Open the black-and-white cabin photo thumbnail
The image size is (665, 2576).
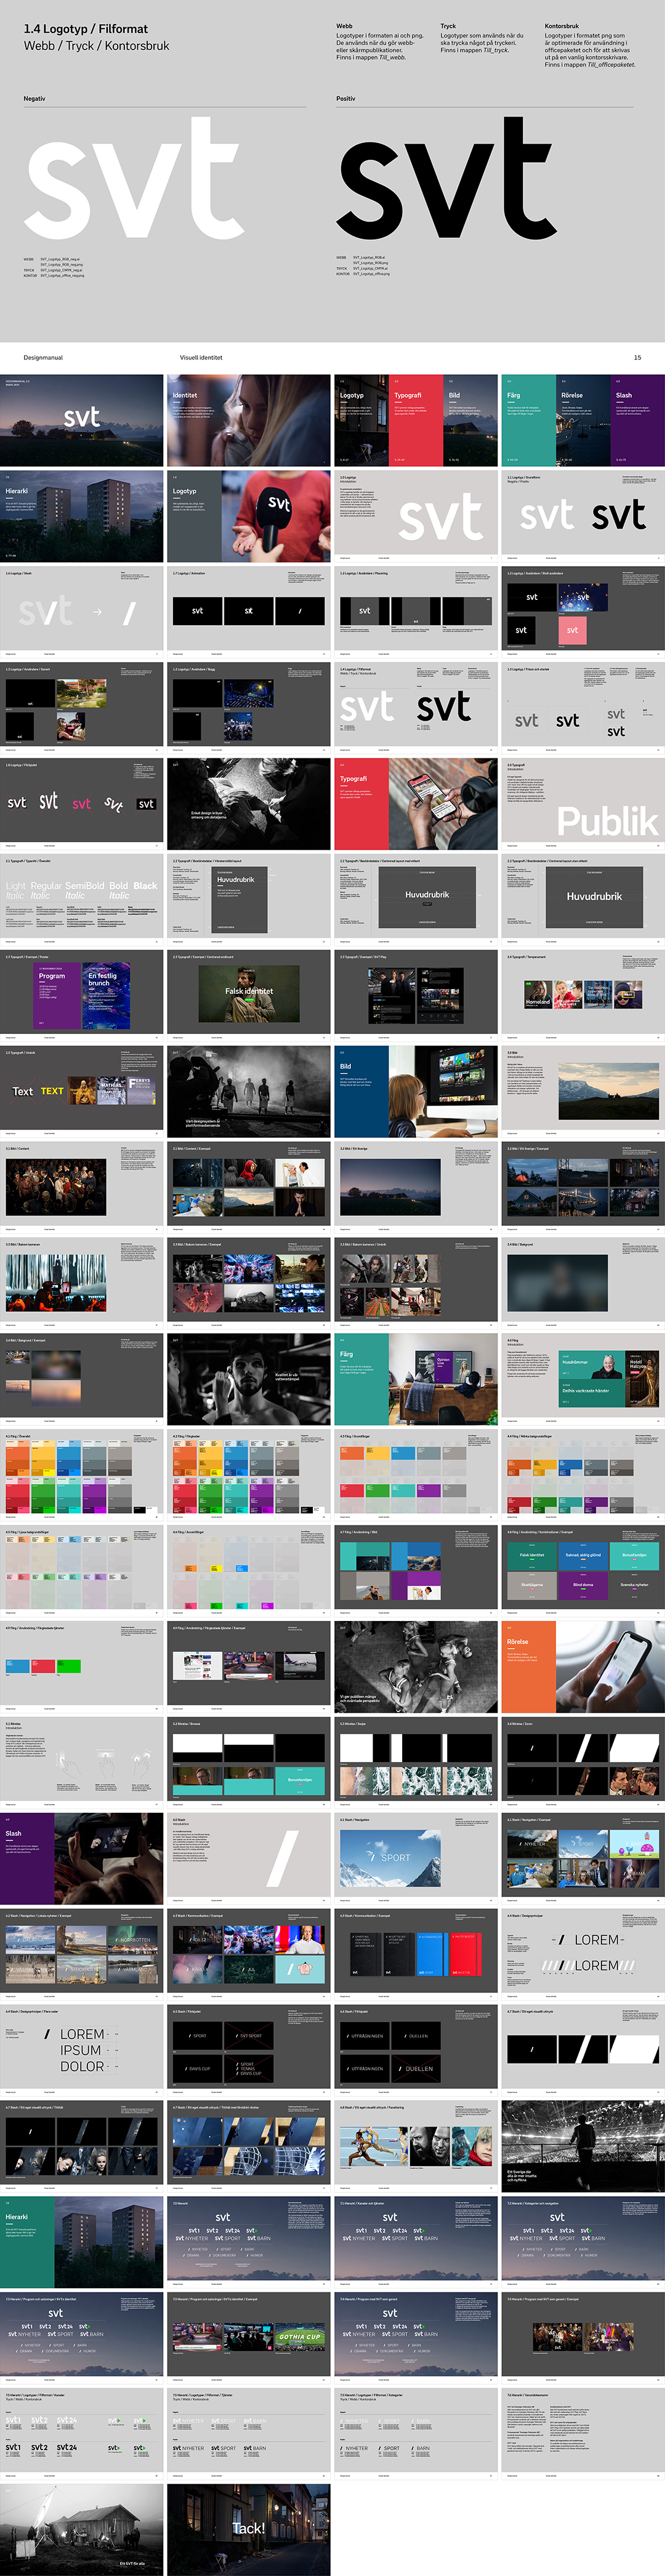point(82,2530)
